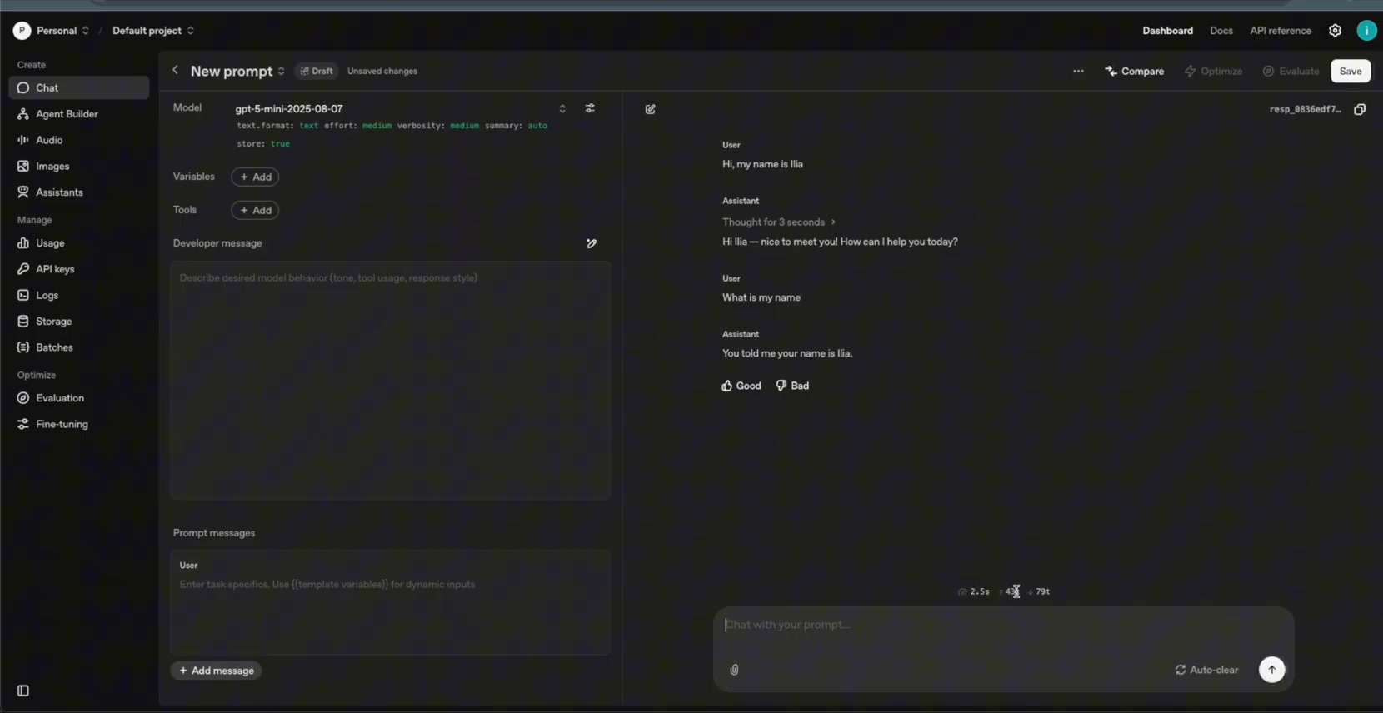
Task: Go to Audio section
Action: point(78,140)
